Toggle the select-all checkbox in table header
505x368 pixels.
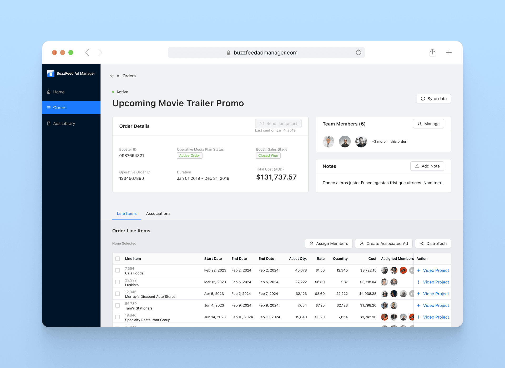point(118,259)
